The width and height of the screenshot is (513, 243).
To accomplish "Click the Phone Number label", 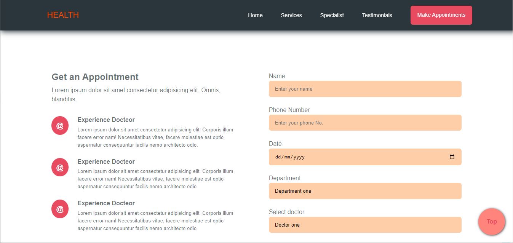I will (289, 110).
